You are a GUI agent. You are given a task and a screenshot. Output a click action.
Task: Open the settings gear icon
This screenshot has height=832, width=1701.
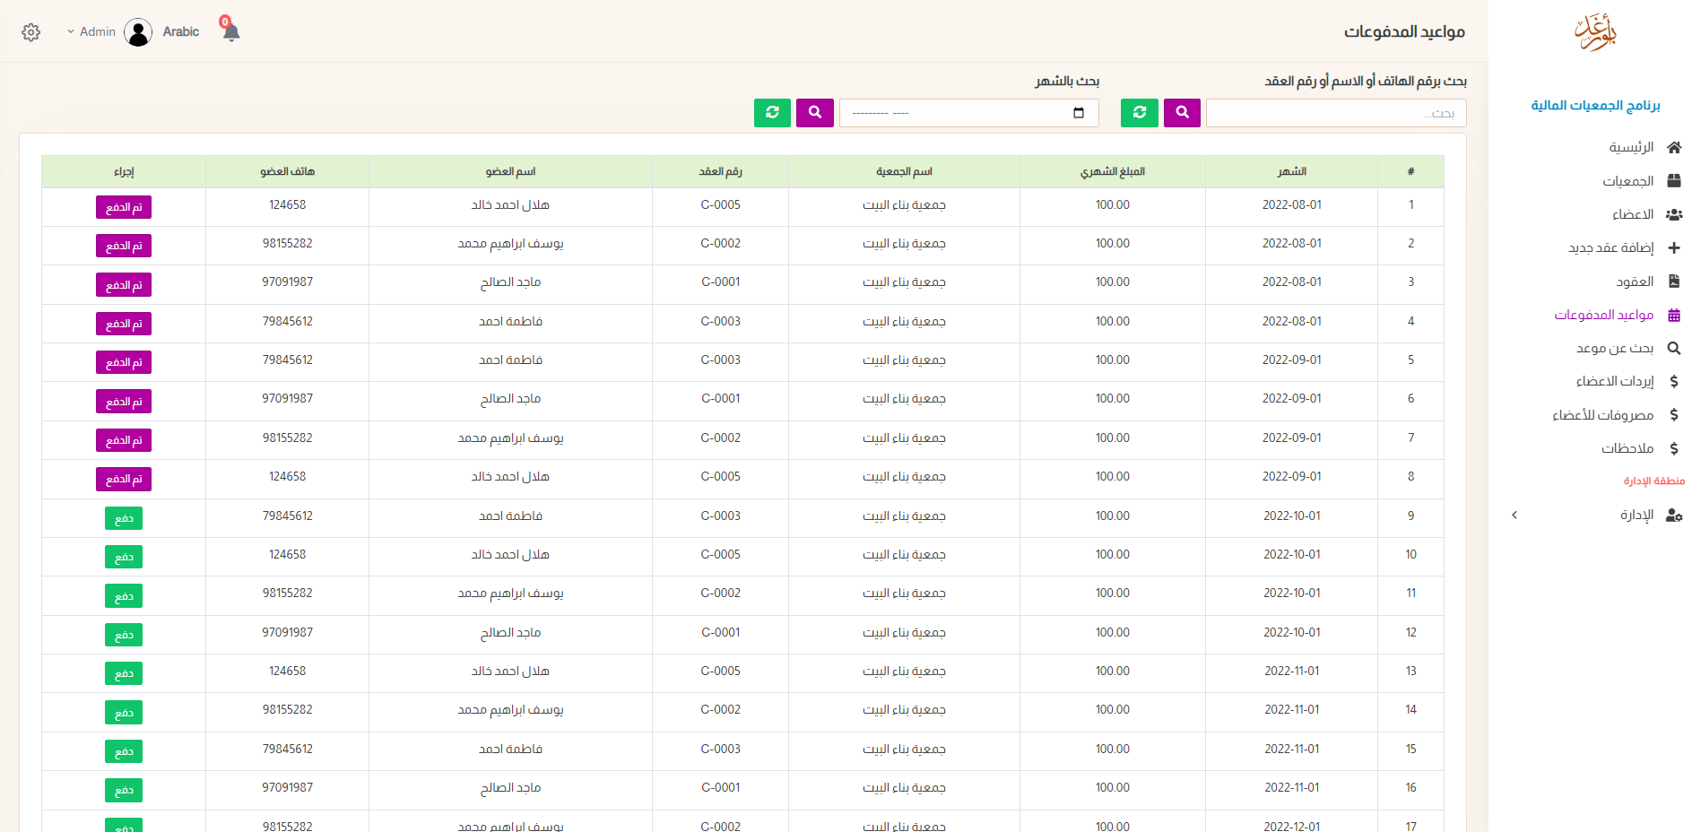tap(31, 32)
